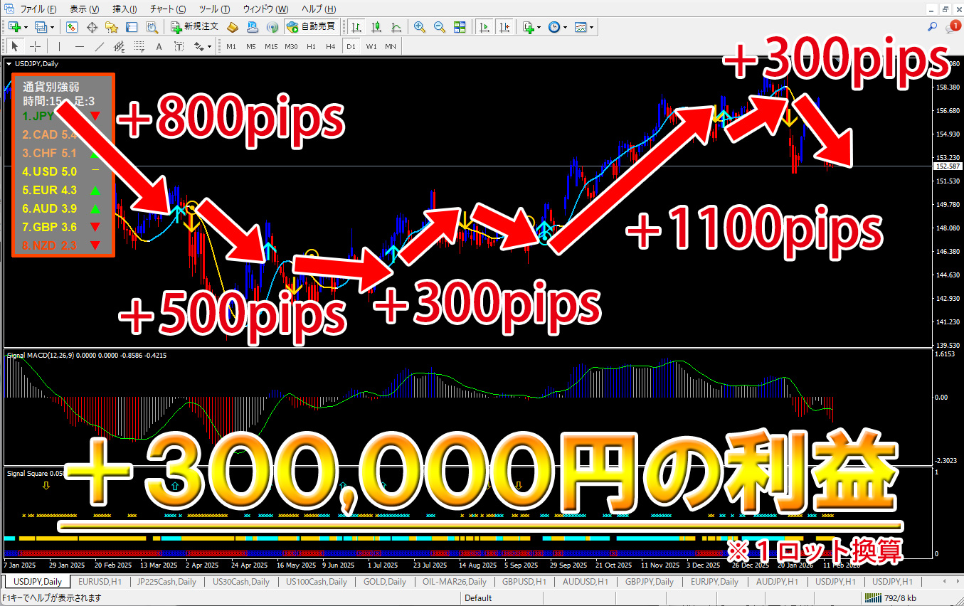
Task: Switch chart timeframe to H4
Action: (x=330, y=47)
